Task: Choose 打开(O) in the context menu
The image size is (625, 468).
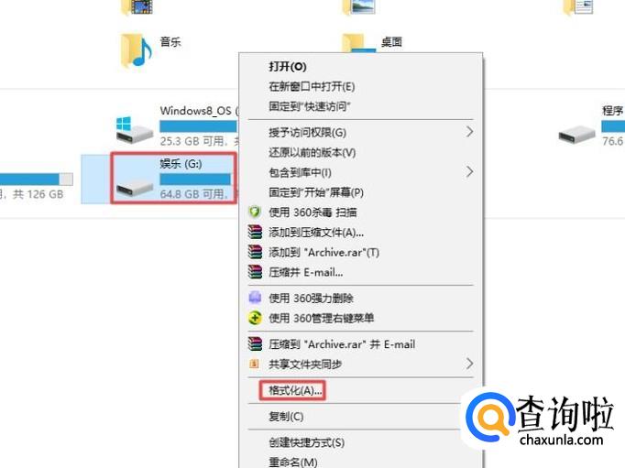Action: click(288, 67)
